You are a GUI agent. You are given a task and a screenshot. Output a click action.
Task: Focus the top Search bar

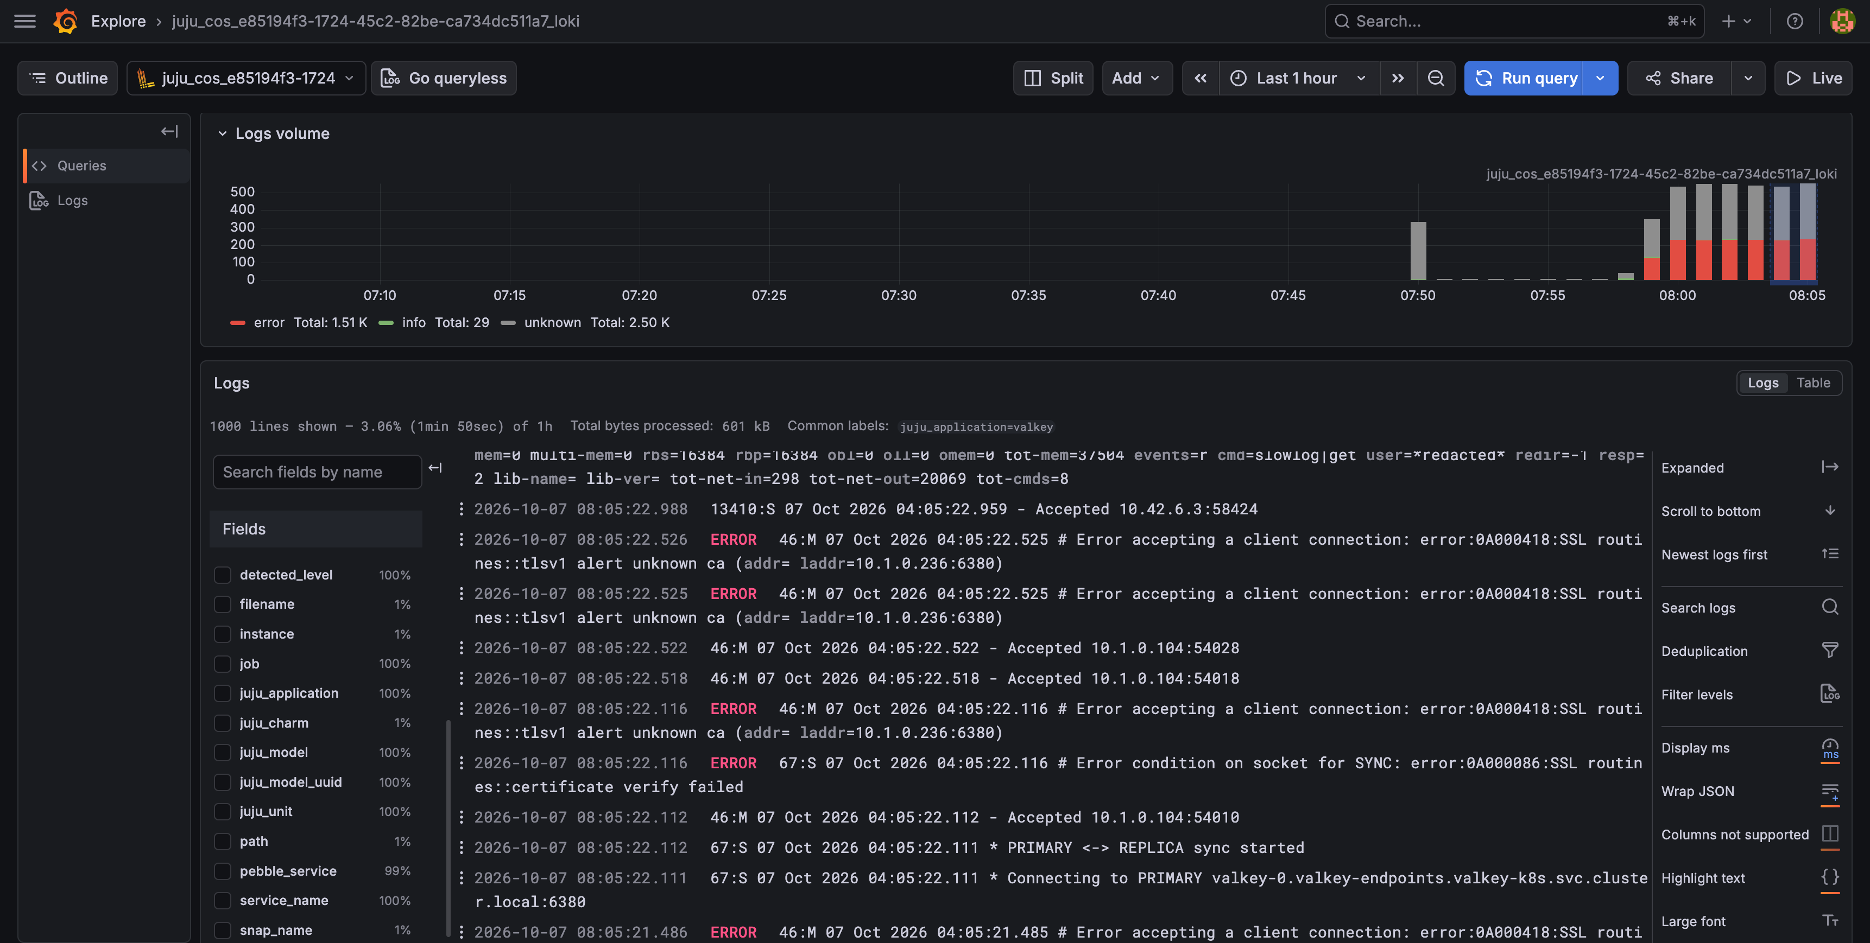click(x=1514, y=21)
